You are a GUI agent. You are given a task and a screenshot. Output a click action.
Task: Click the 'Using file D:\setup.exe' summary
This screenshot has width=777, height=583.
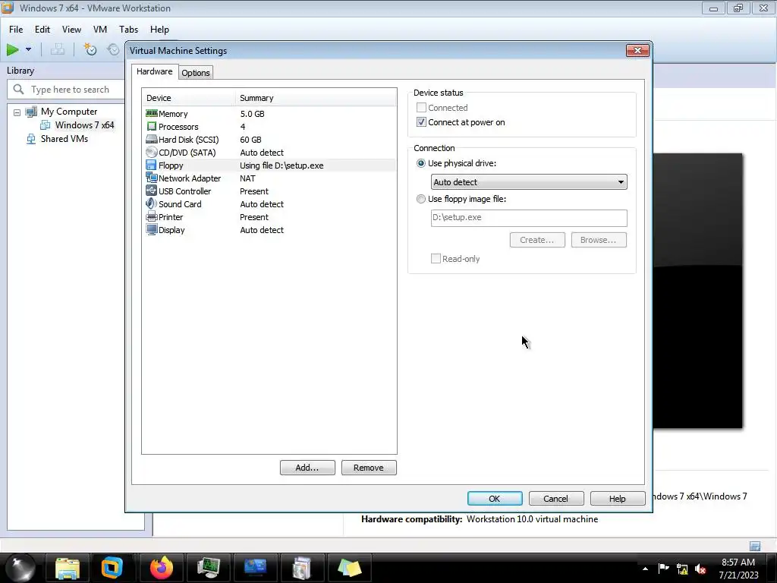click(282, 165)
